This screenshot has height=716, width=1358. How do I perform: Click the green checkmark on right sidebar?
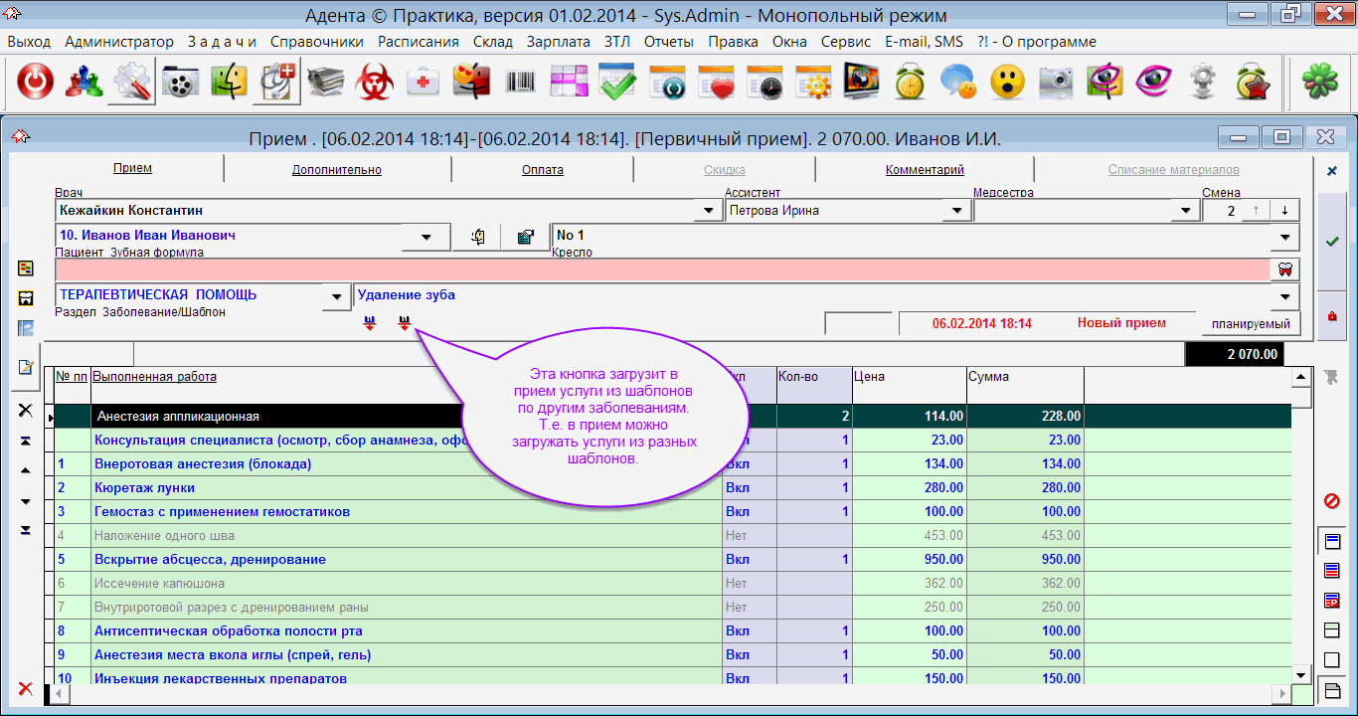click(x=1332, y=242)
